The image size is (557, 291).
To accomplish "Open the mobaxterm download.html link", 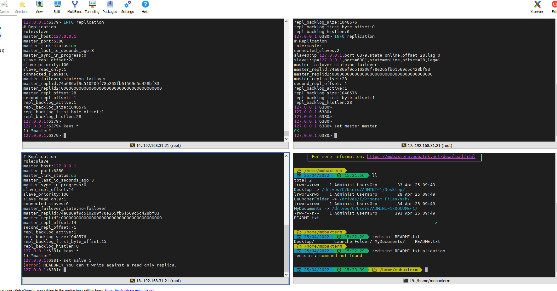I will point(421,157).
